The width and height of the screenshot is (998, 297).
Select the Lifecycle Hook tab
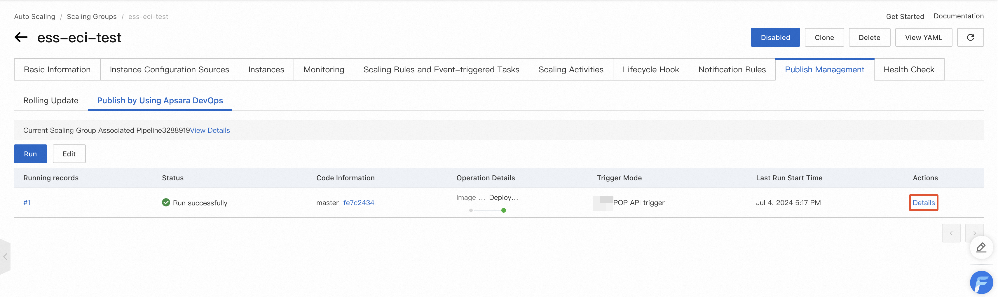(x=650, y=70)
